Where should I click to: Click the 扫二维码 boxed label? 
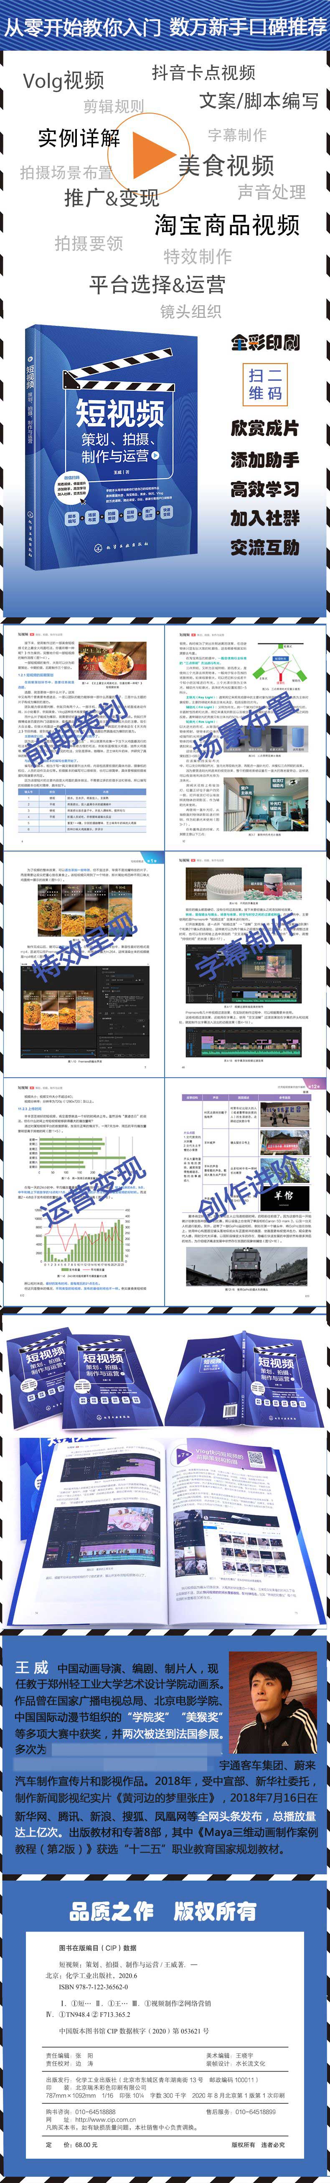pyautogui.click(x=265, y=384)
